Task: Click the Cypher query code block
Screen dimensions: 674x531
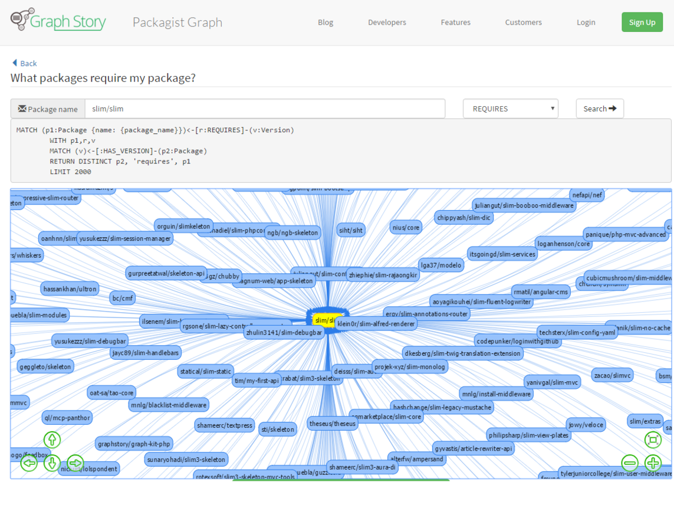Action: [x=341, y=151]
